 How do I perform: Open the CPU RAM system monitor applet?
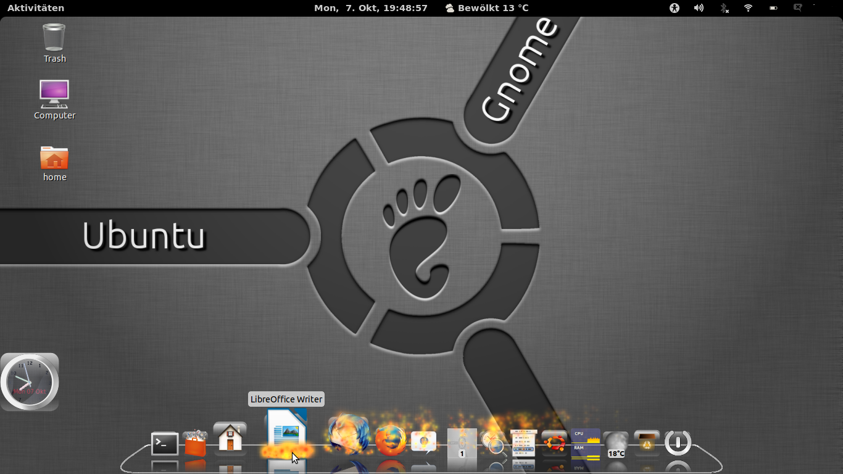point(586,444)
